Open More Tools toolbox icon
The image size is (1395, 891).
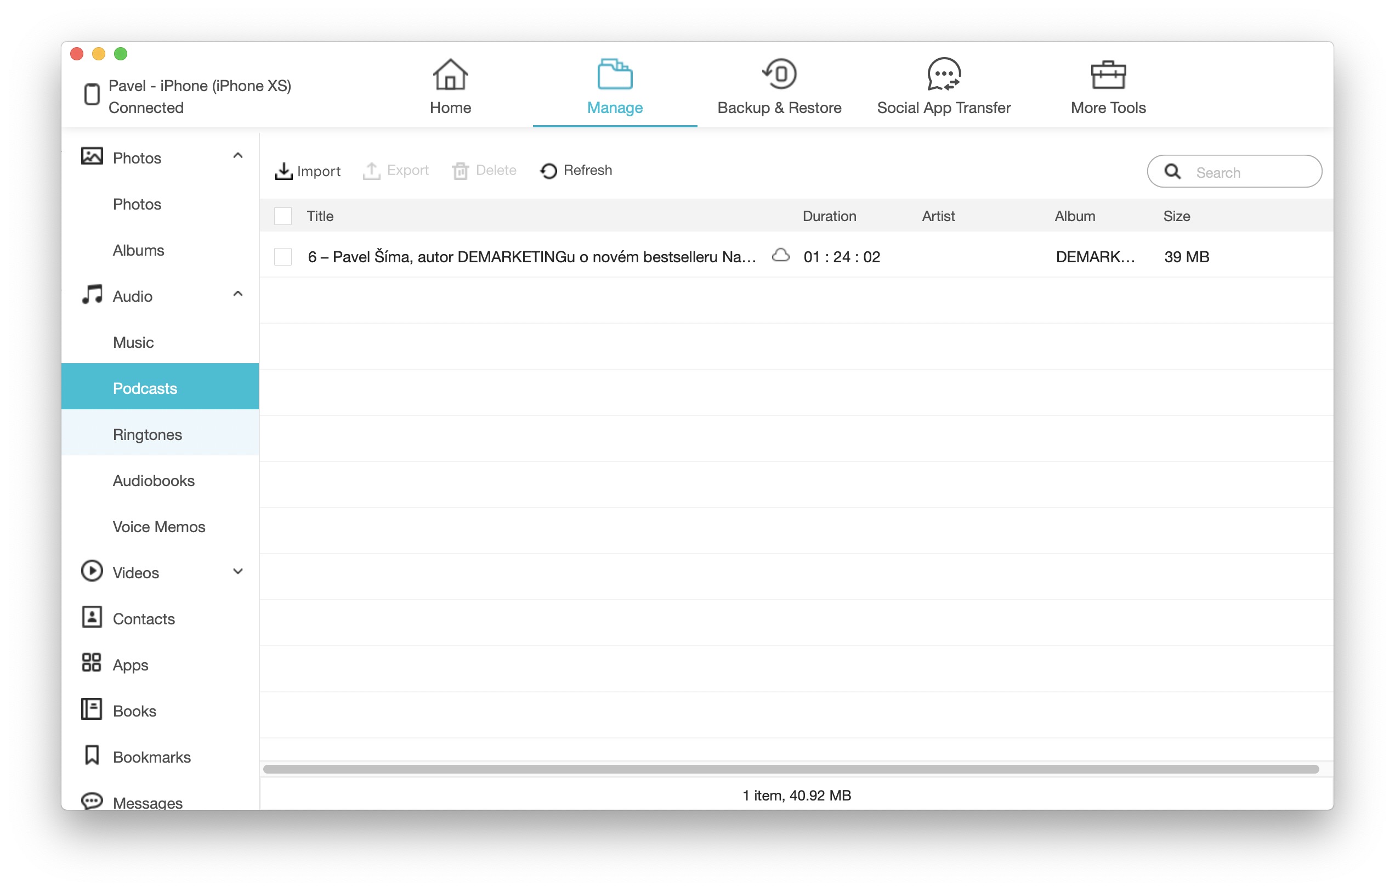[x=1108, y=75]
